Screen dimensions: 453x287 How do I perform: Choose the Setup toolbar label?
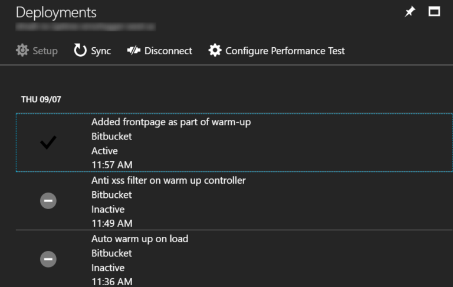[x=45, y=51]
